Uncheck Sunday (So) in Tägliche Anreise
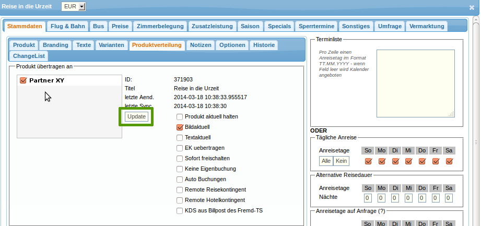Screen dimensions: 481x226 click(x=368, y=161)
